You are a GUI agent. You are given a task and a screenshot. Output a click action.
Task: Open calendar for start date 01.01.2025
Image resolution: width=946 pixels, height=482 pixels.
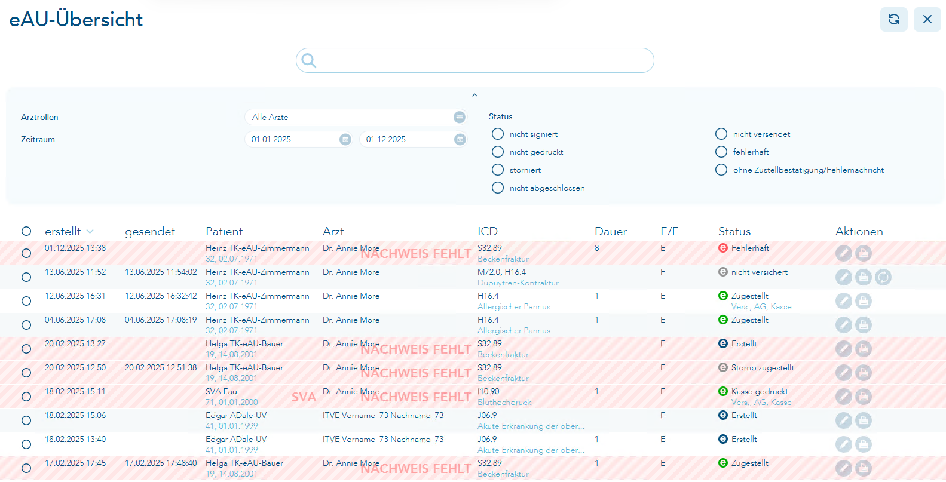click(x=345, y=139)
